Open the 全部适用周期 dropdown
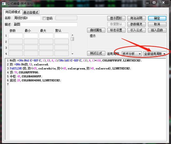 (155, 54)
